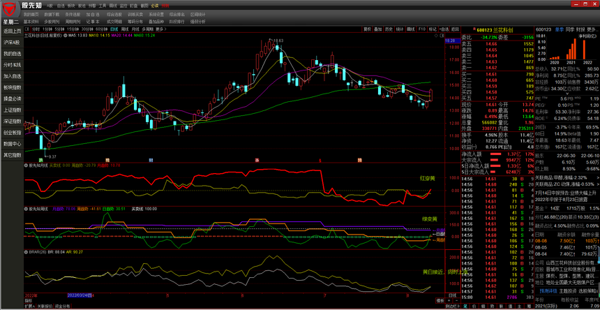Open 上证指数 from the left sidebar
Screen dimensions: 600x310
[x=13, y=110]
